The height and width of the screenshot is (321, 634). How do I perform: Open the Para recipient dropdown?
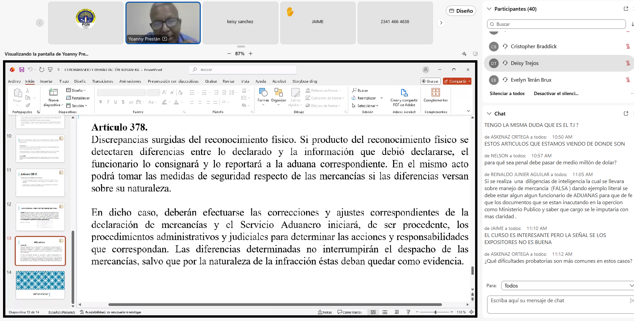pyautogui.click(x=567, y=286)
